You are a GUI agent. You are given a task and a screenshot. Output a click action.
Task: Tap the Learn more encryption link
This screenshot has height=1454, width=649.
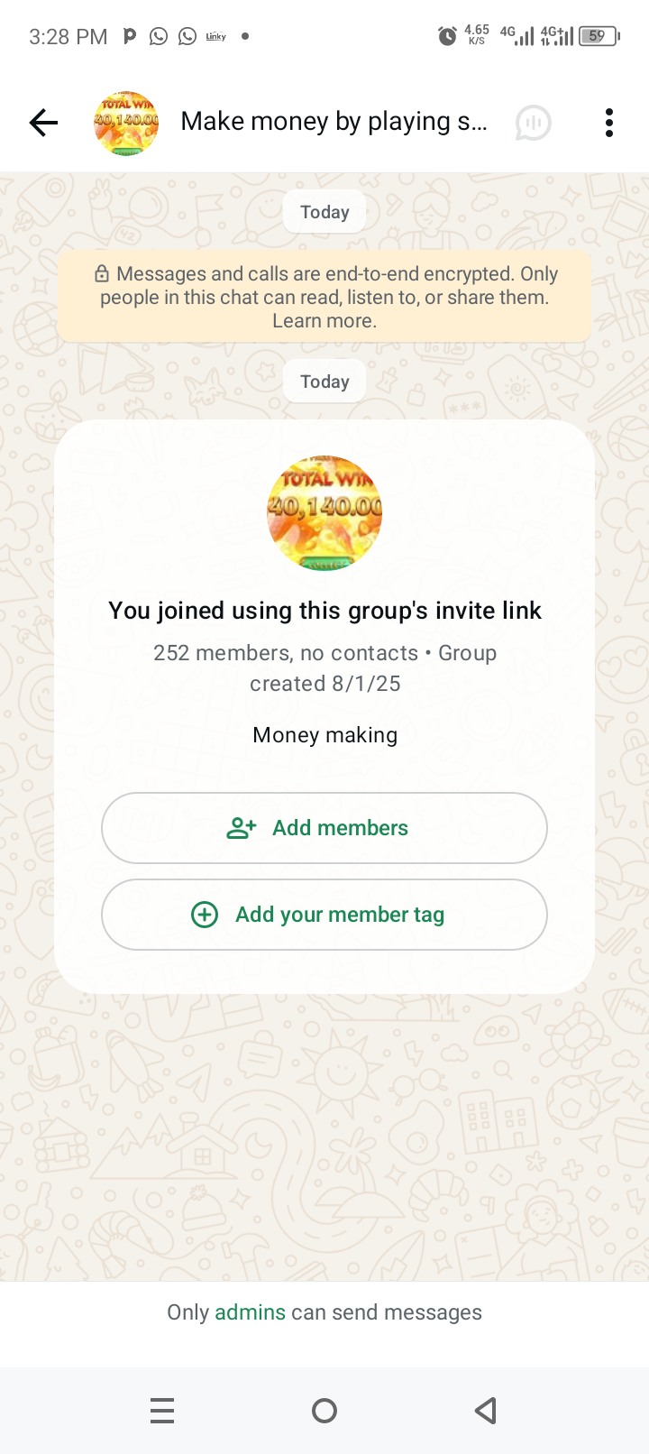(x=324, y=321)
